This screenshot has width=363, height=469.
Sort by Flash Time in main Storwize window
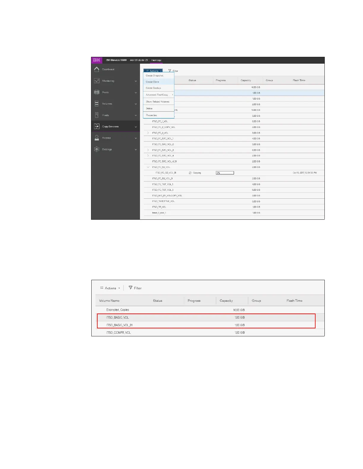tap(299, 80)
